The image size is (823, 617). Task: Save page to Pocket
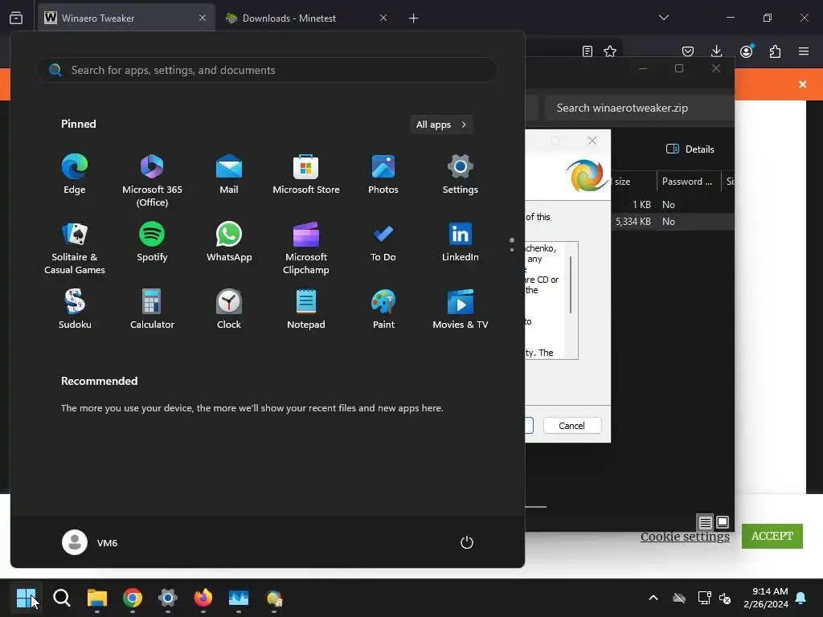pyautogui.click(x=688, y=51)
